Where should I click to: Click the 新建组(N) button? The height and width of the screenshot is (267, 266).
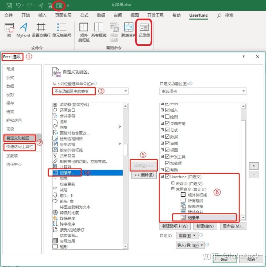click(205, 226)
